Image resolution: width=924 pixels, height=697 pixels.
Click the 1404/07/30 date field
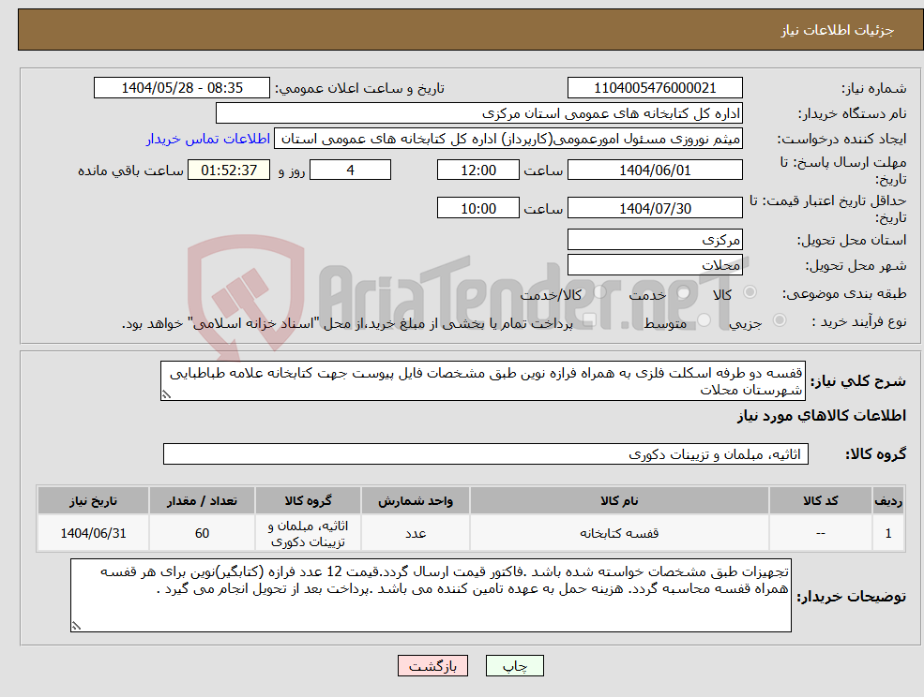[x=654, y=207]
